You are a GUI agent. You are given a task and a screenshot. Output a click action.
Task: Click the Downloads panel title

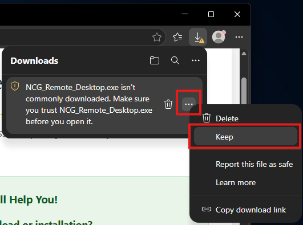tap(34, 60)
